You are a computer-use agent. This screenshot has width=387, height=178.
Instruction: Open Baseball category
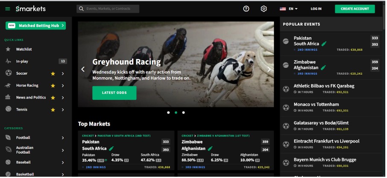tap(23, 162)
